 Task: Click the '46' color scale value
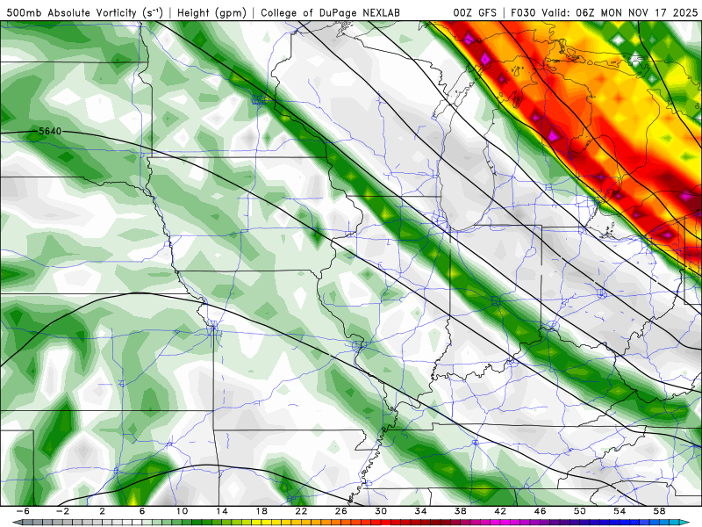[541, 511]
